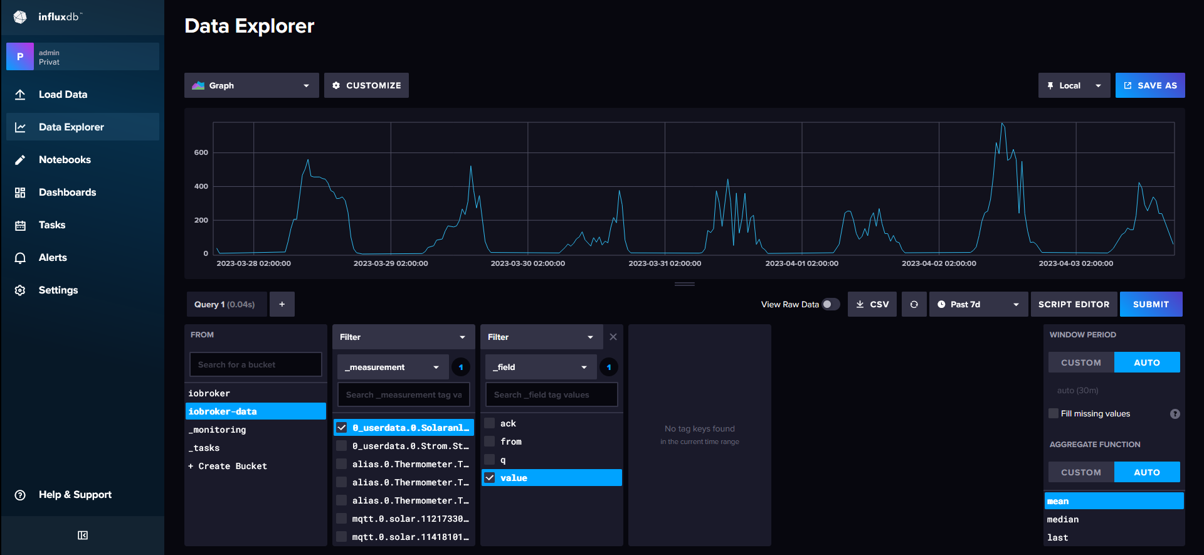Switch Window Period to Custom
Viewport: 1204px width, 555px height.
1081,362
